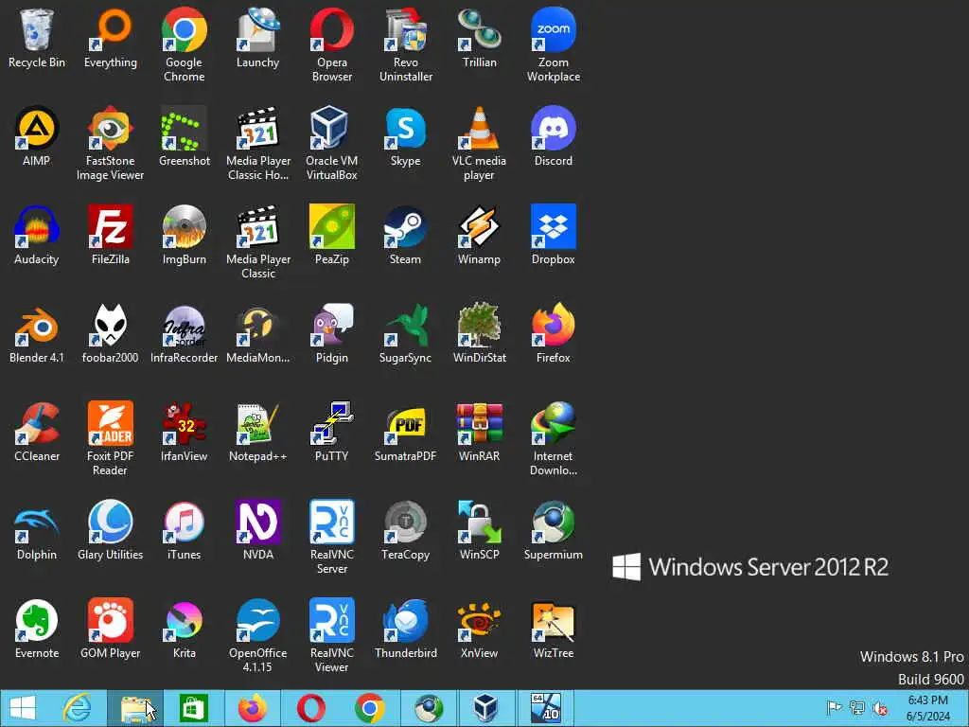Open the Windows Store taskbar icon
Image resolution: width=969 pixels, height=727 pixels.
[x=193, y=708]
